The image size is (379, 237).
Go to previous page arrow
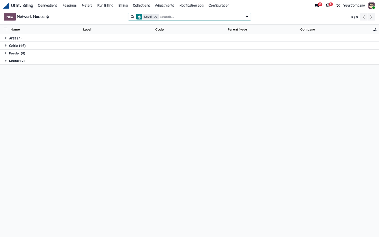(363, 17)
